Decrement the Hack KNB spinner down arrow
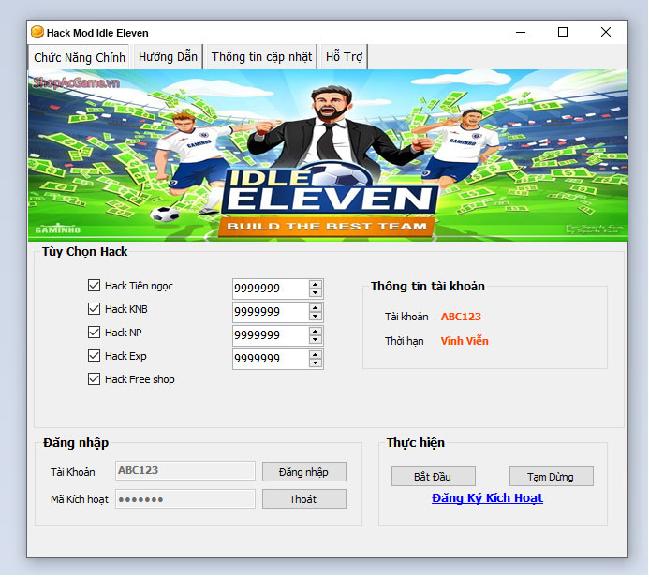The width and height of the screenshot is (649, 577). [316, 317]
